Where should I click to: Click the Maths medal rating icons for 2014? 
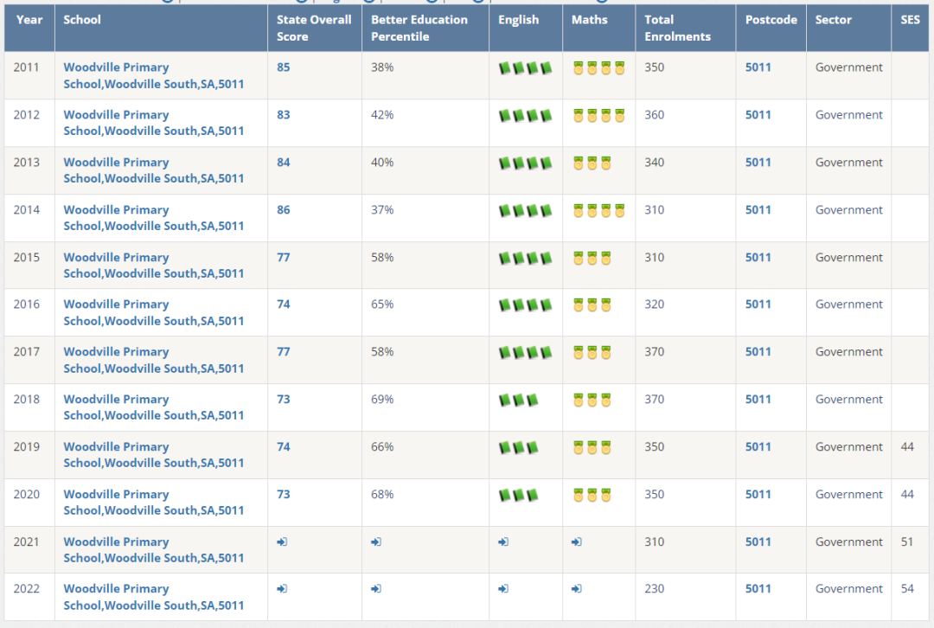click(598, 210)
